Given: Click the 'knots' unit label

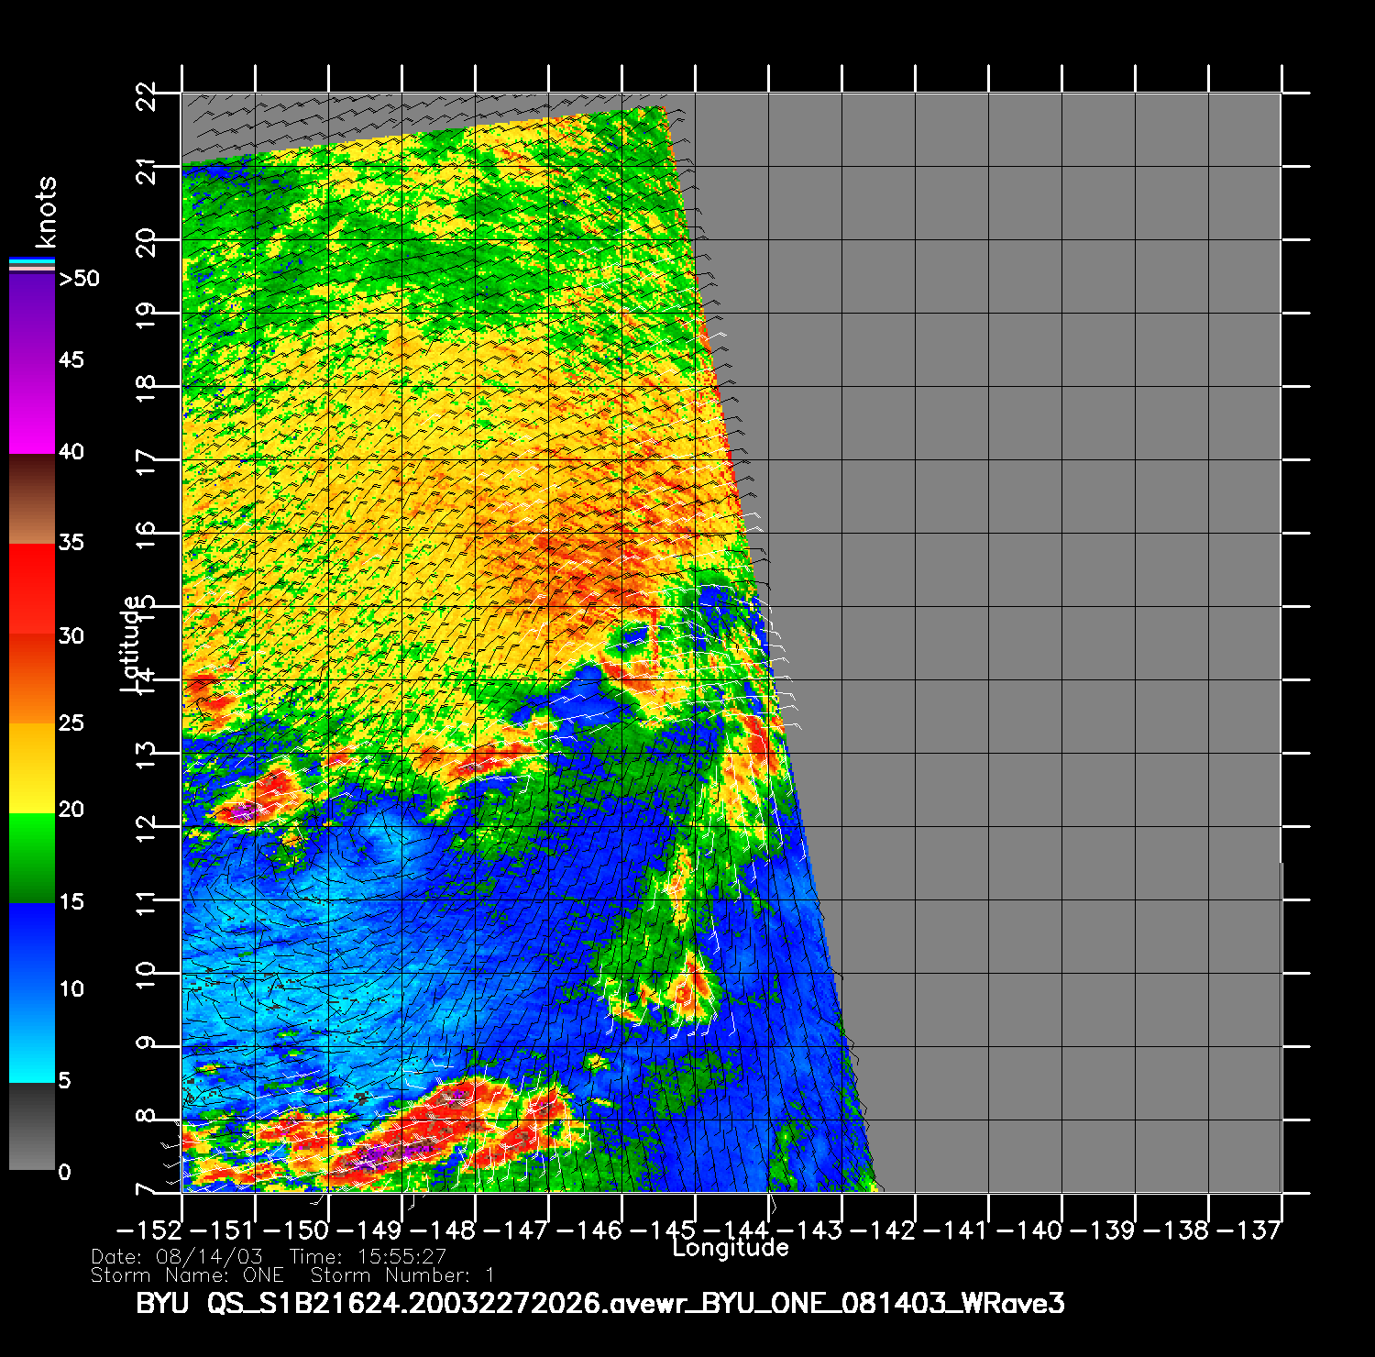Looking at the screenshot, I should coord(46,213).
